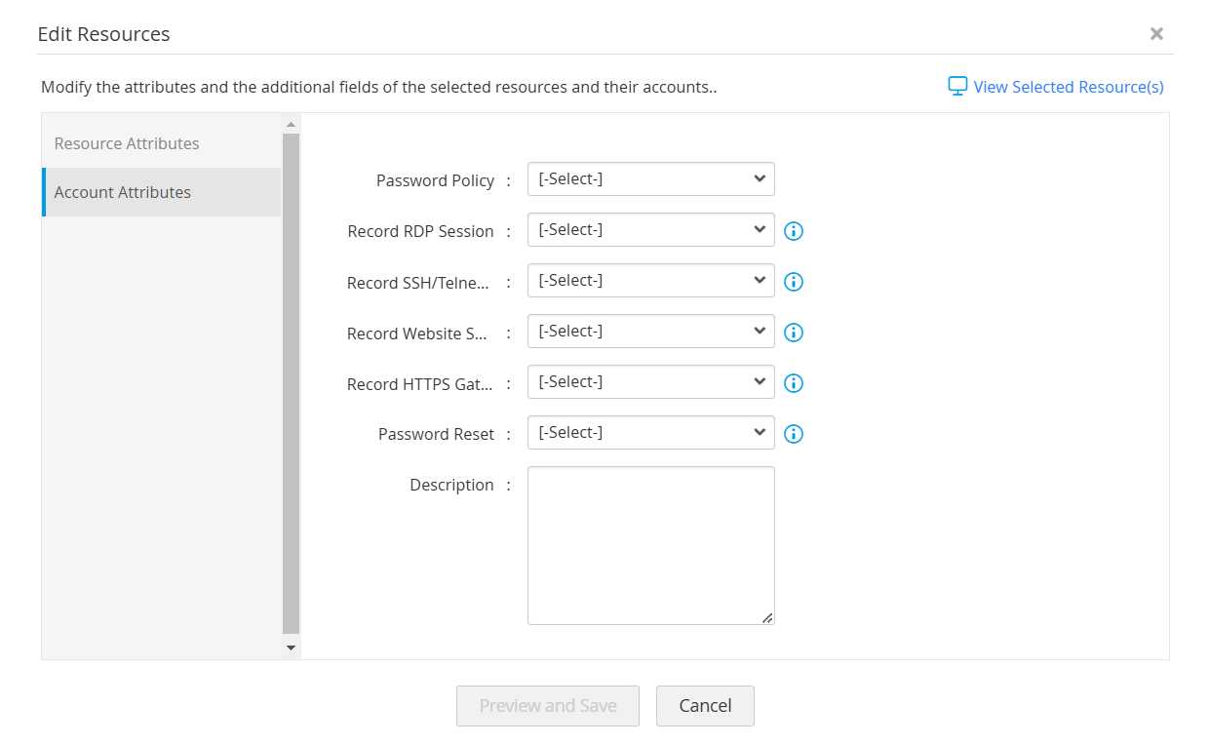Click the sidebar scrollbar down arrow
Image resolution: width=1209 pixels, height=746 pixels.
(291, 648)
